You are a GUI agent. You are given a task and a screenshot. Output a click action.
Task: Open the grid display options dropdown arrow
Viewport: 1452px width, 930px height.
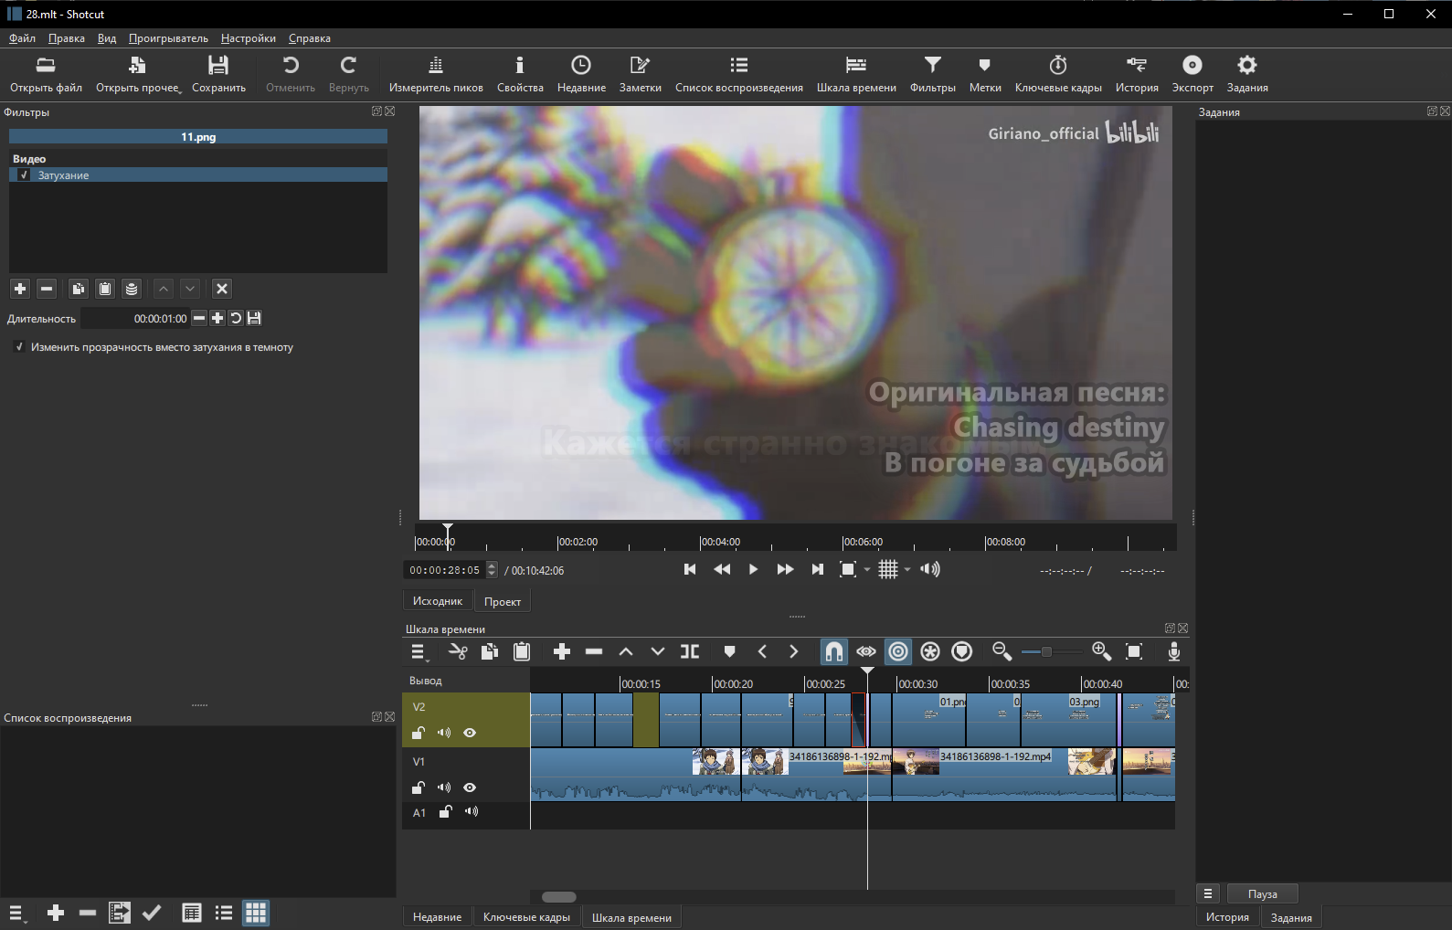click(907, 570)
